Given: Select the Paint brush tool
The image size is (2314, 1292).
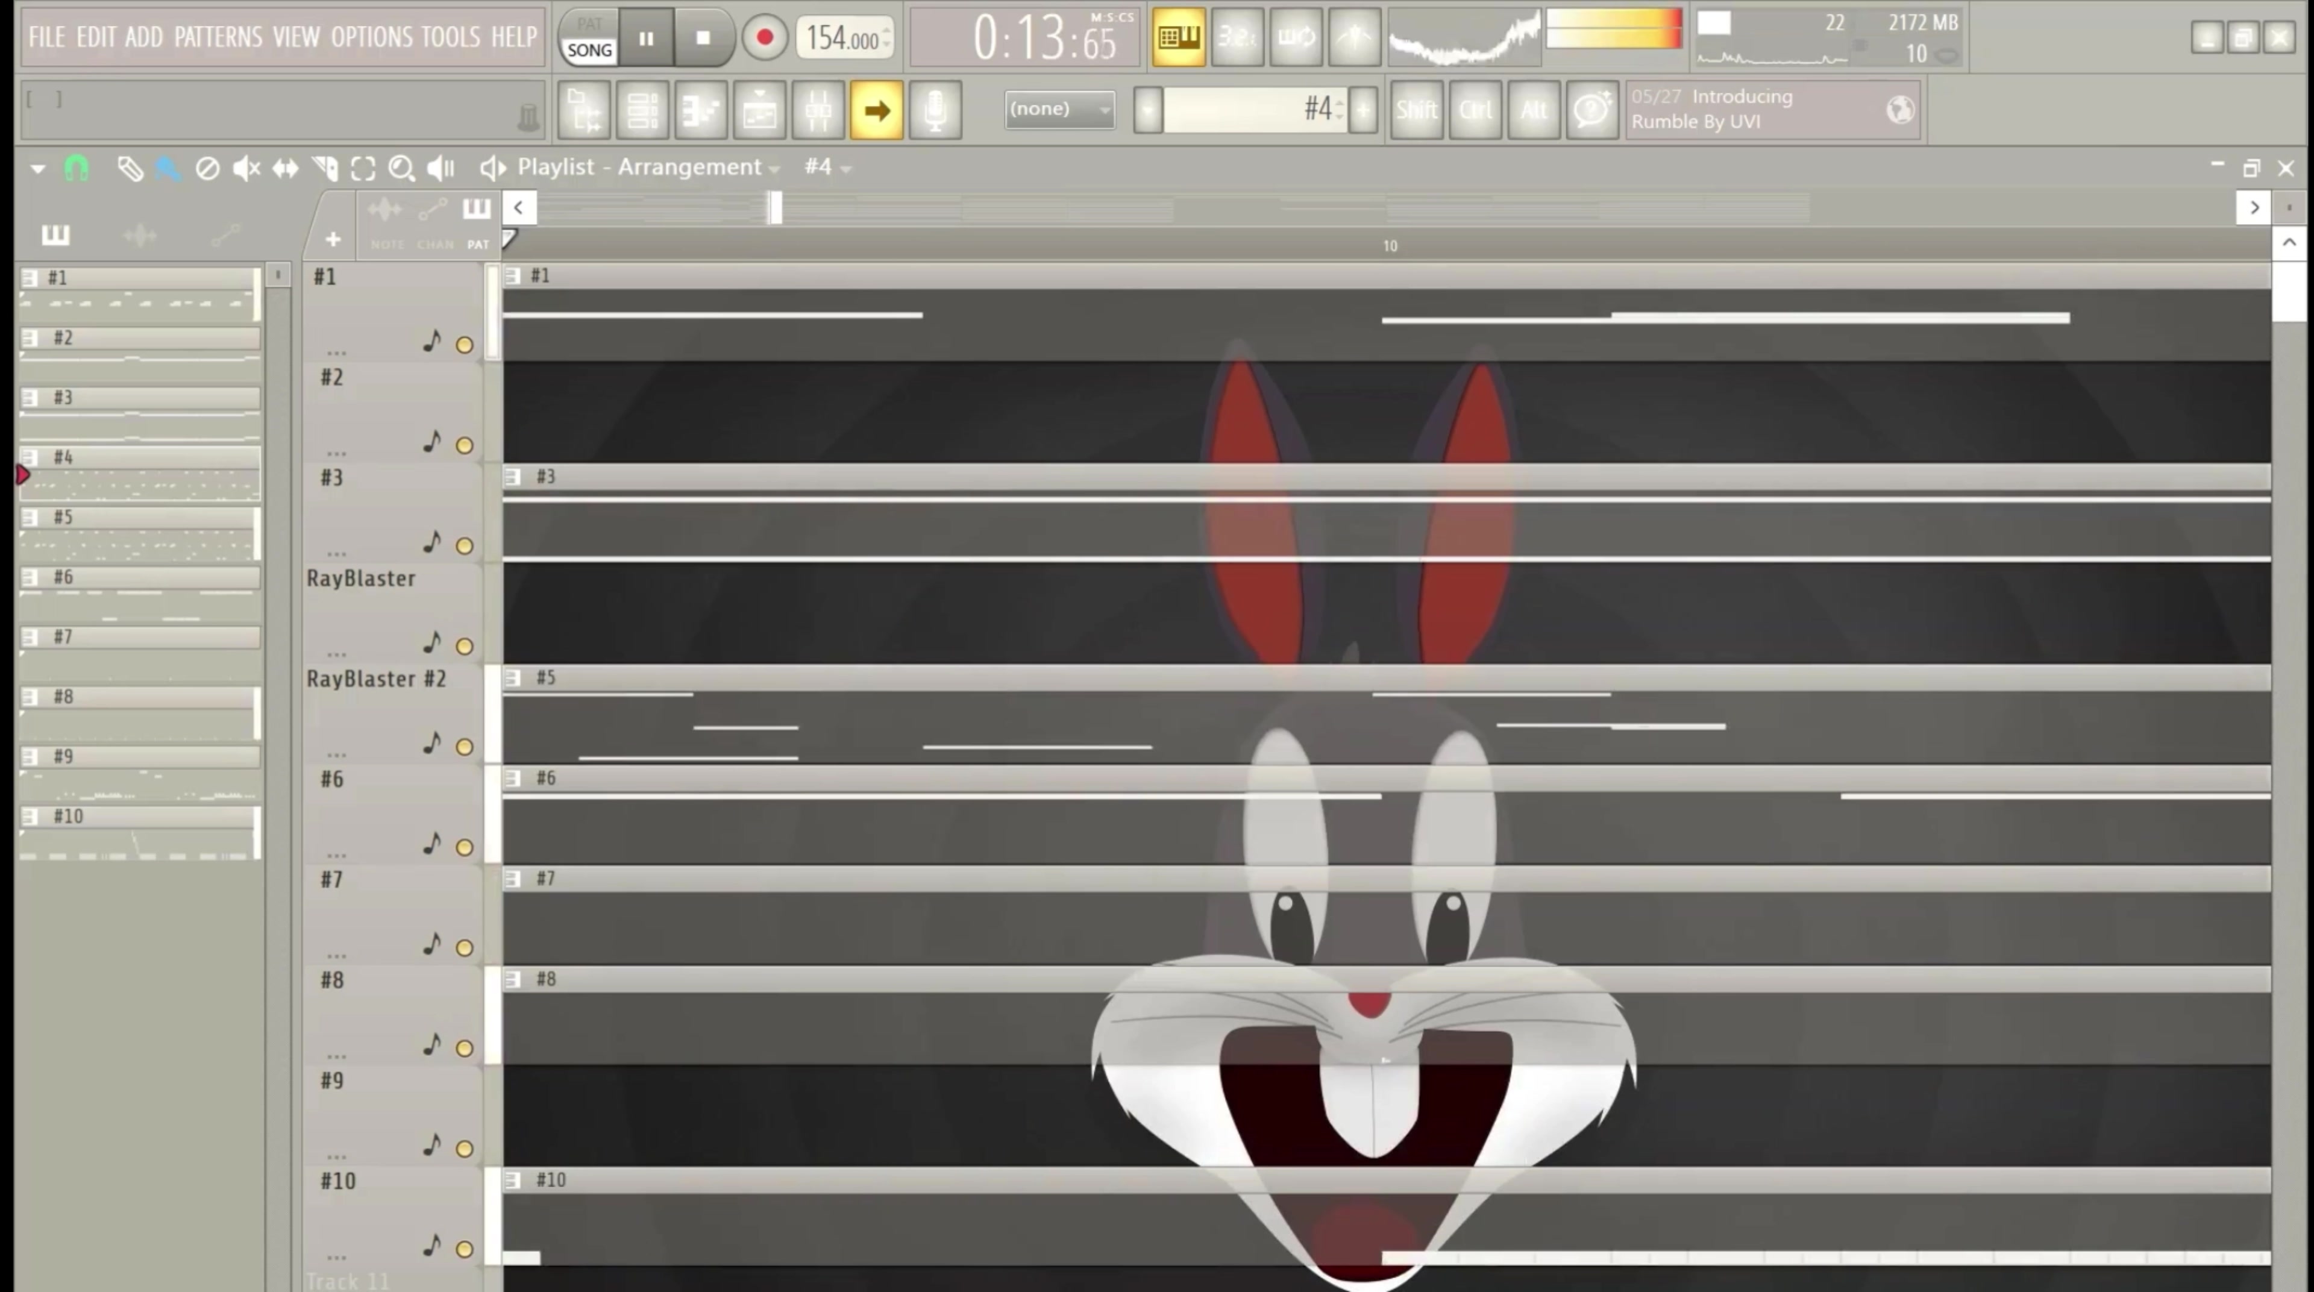Looking at the screenshot, I should pos(168,168).
